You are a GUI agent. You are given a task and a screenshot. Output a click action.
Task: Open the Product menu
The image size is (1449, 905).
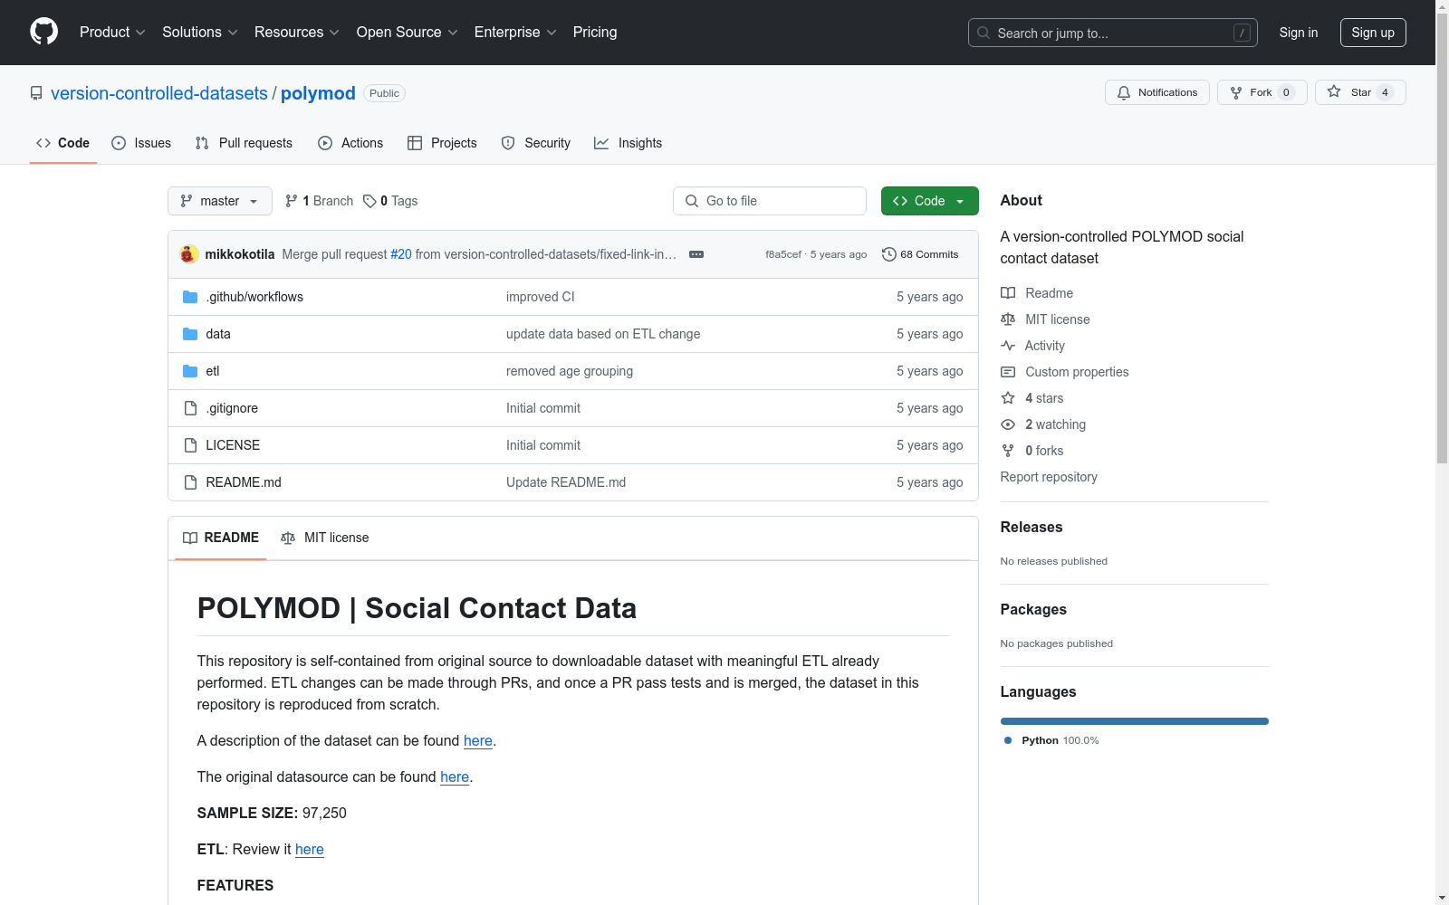click(x=111, y=32)
